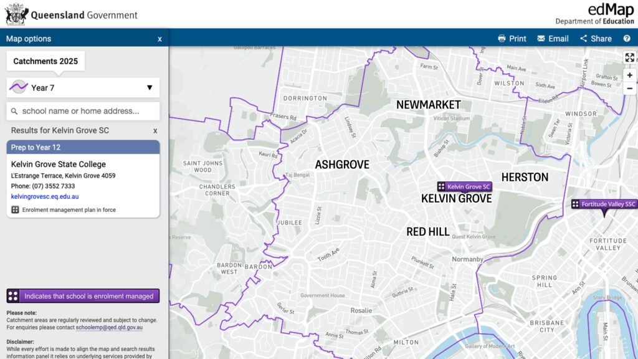Image resolution: width=638 pixels, height=359 pixels.
Task: Click the Share icon
Action: (x=584, y=39)
